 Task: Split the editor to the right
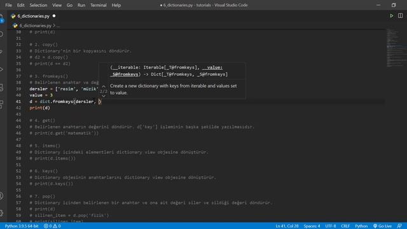400,16
